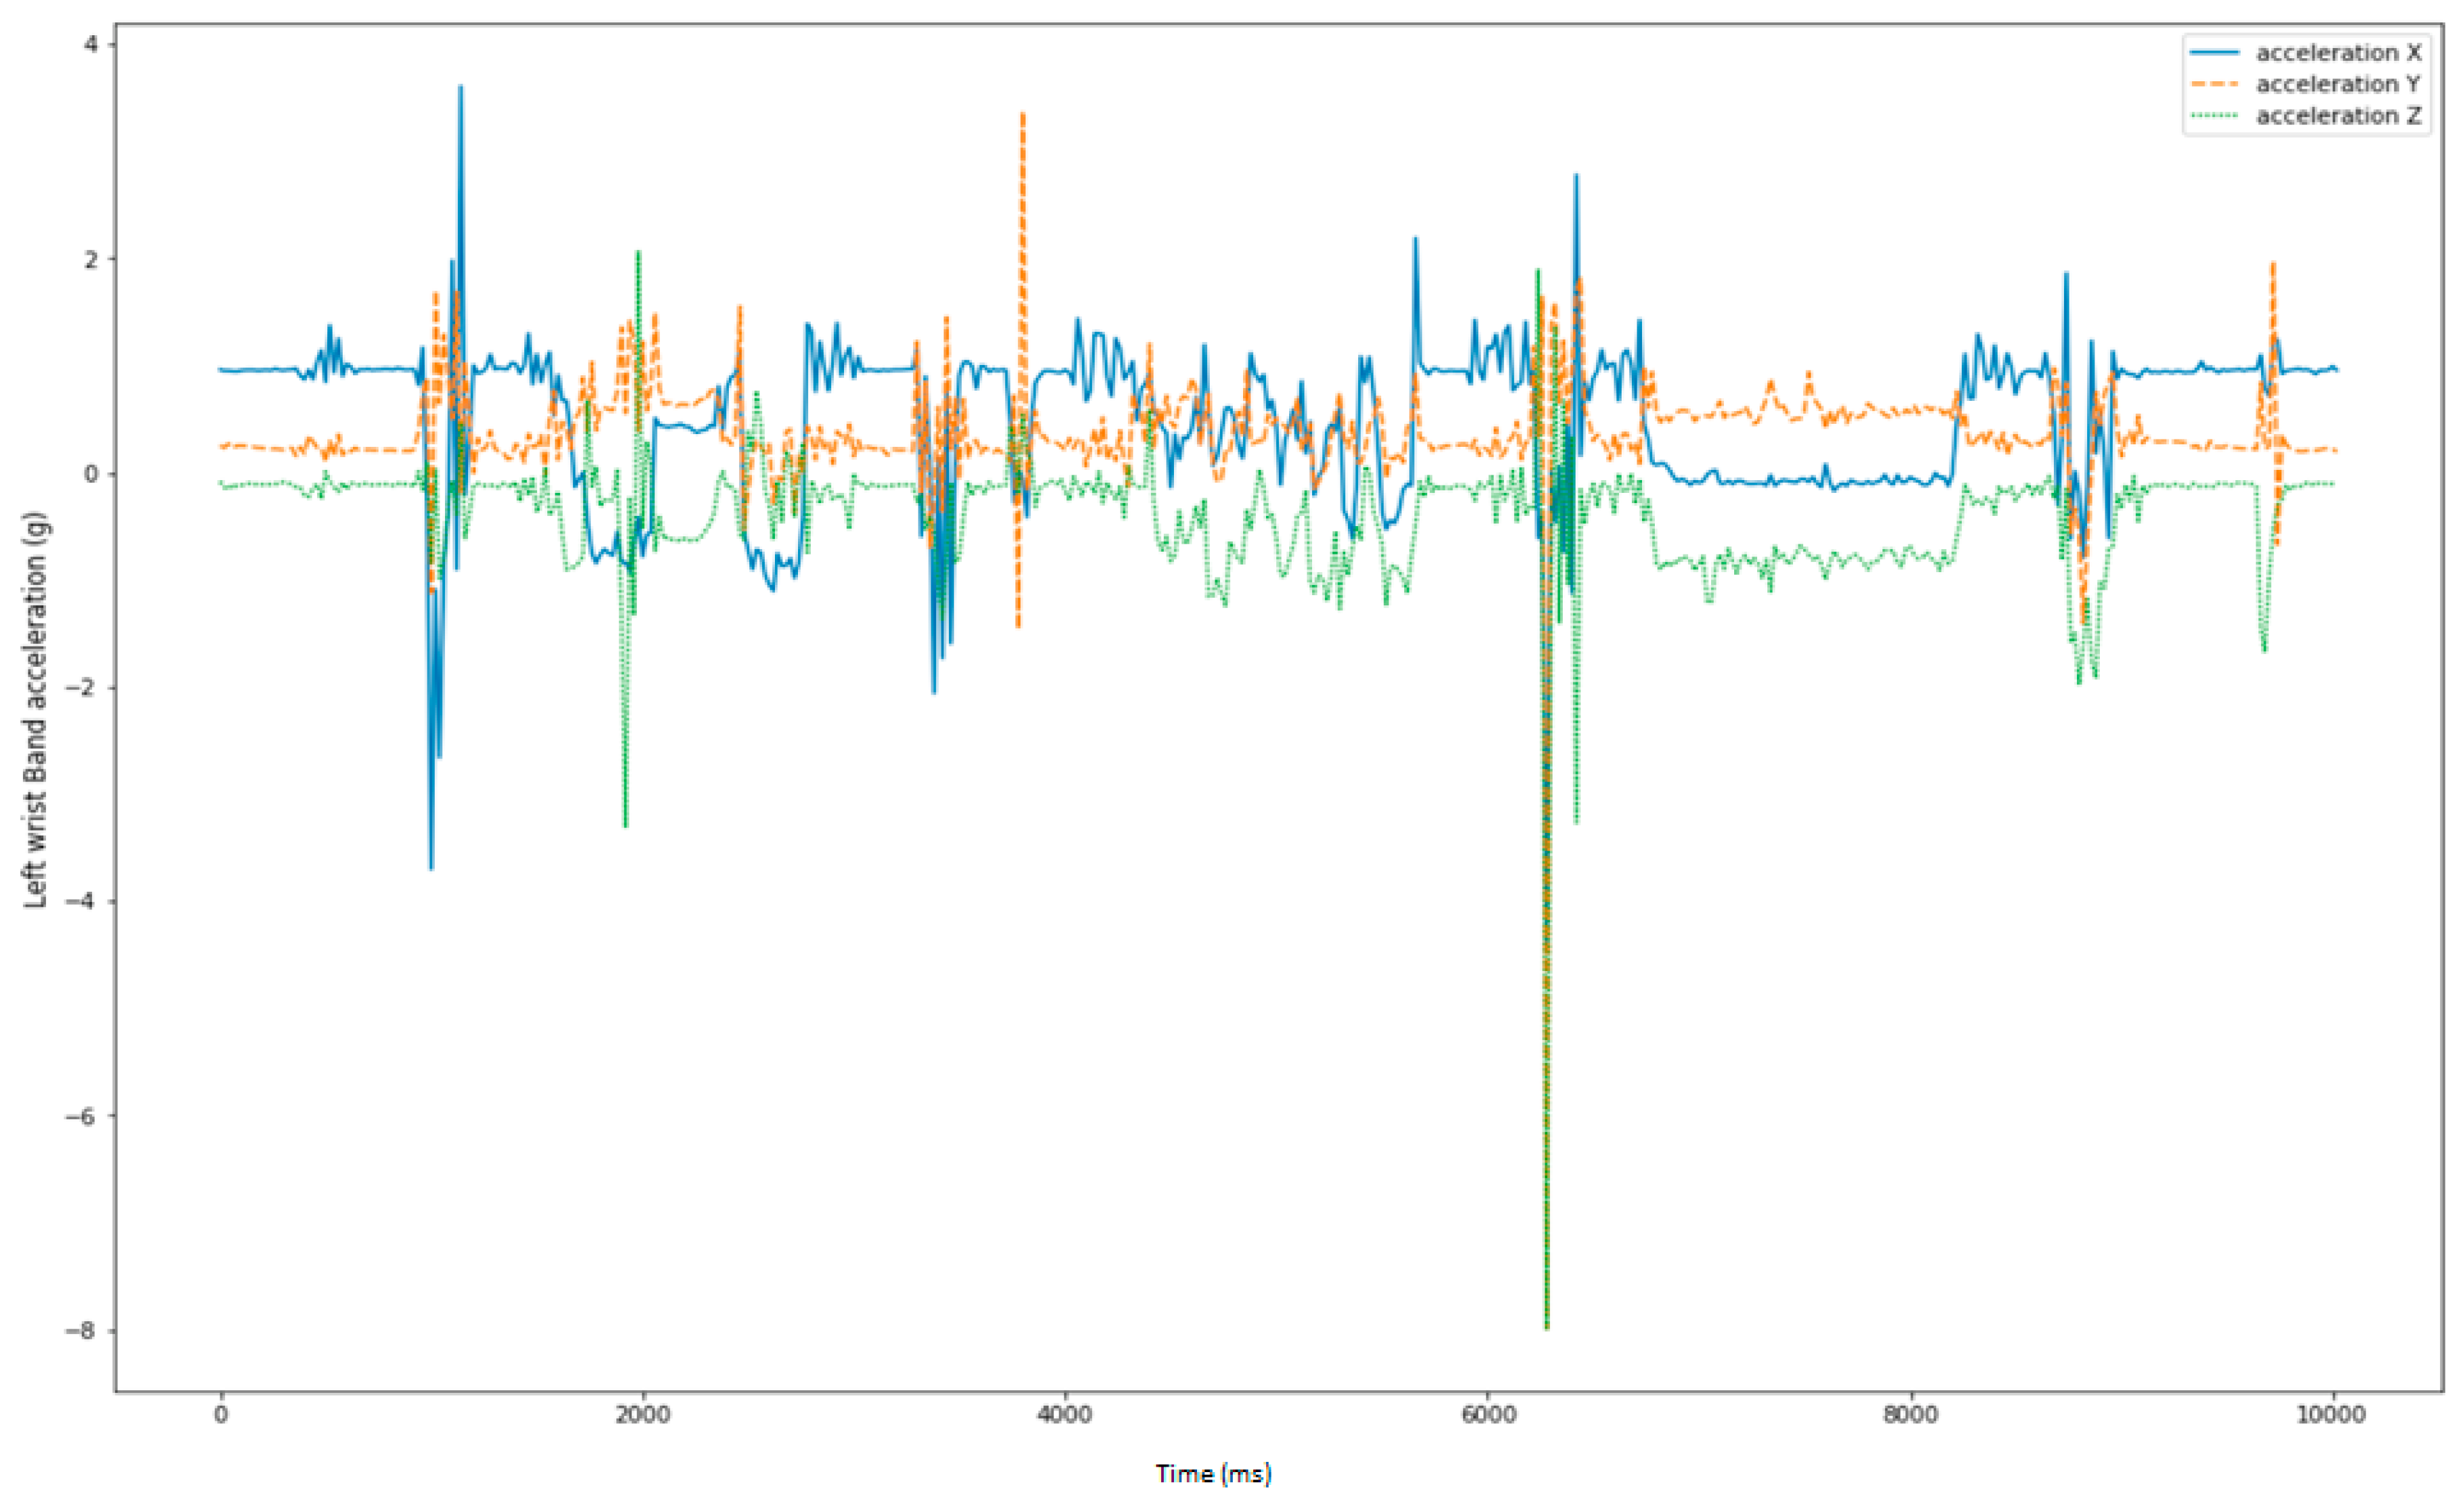Viewport: 2463px width, 1512px height.
Task: Click the 6000 tick on x-axis
Action: [x=1488, y=1415]
